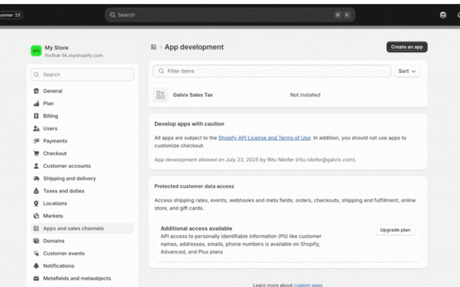Viewport: 460px width, 287px height.
Task: Click the Customer accounts person icon
Action: (x=36, y=166)
